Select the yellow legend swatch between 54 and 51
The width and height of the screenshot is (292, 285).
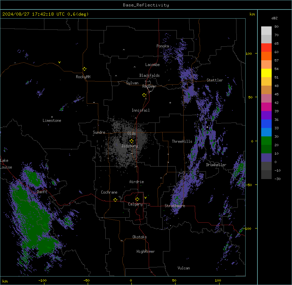click(x=266, y=73)
